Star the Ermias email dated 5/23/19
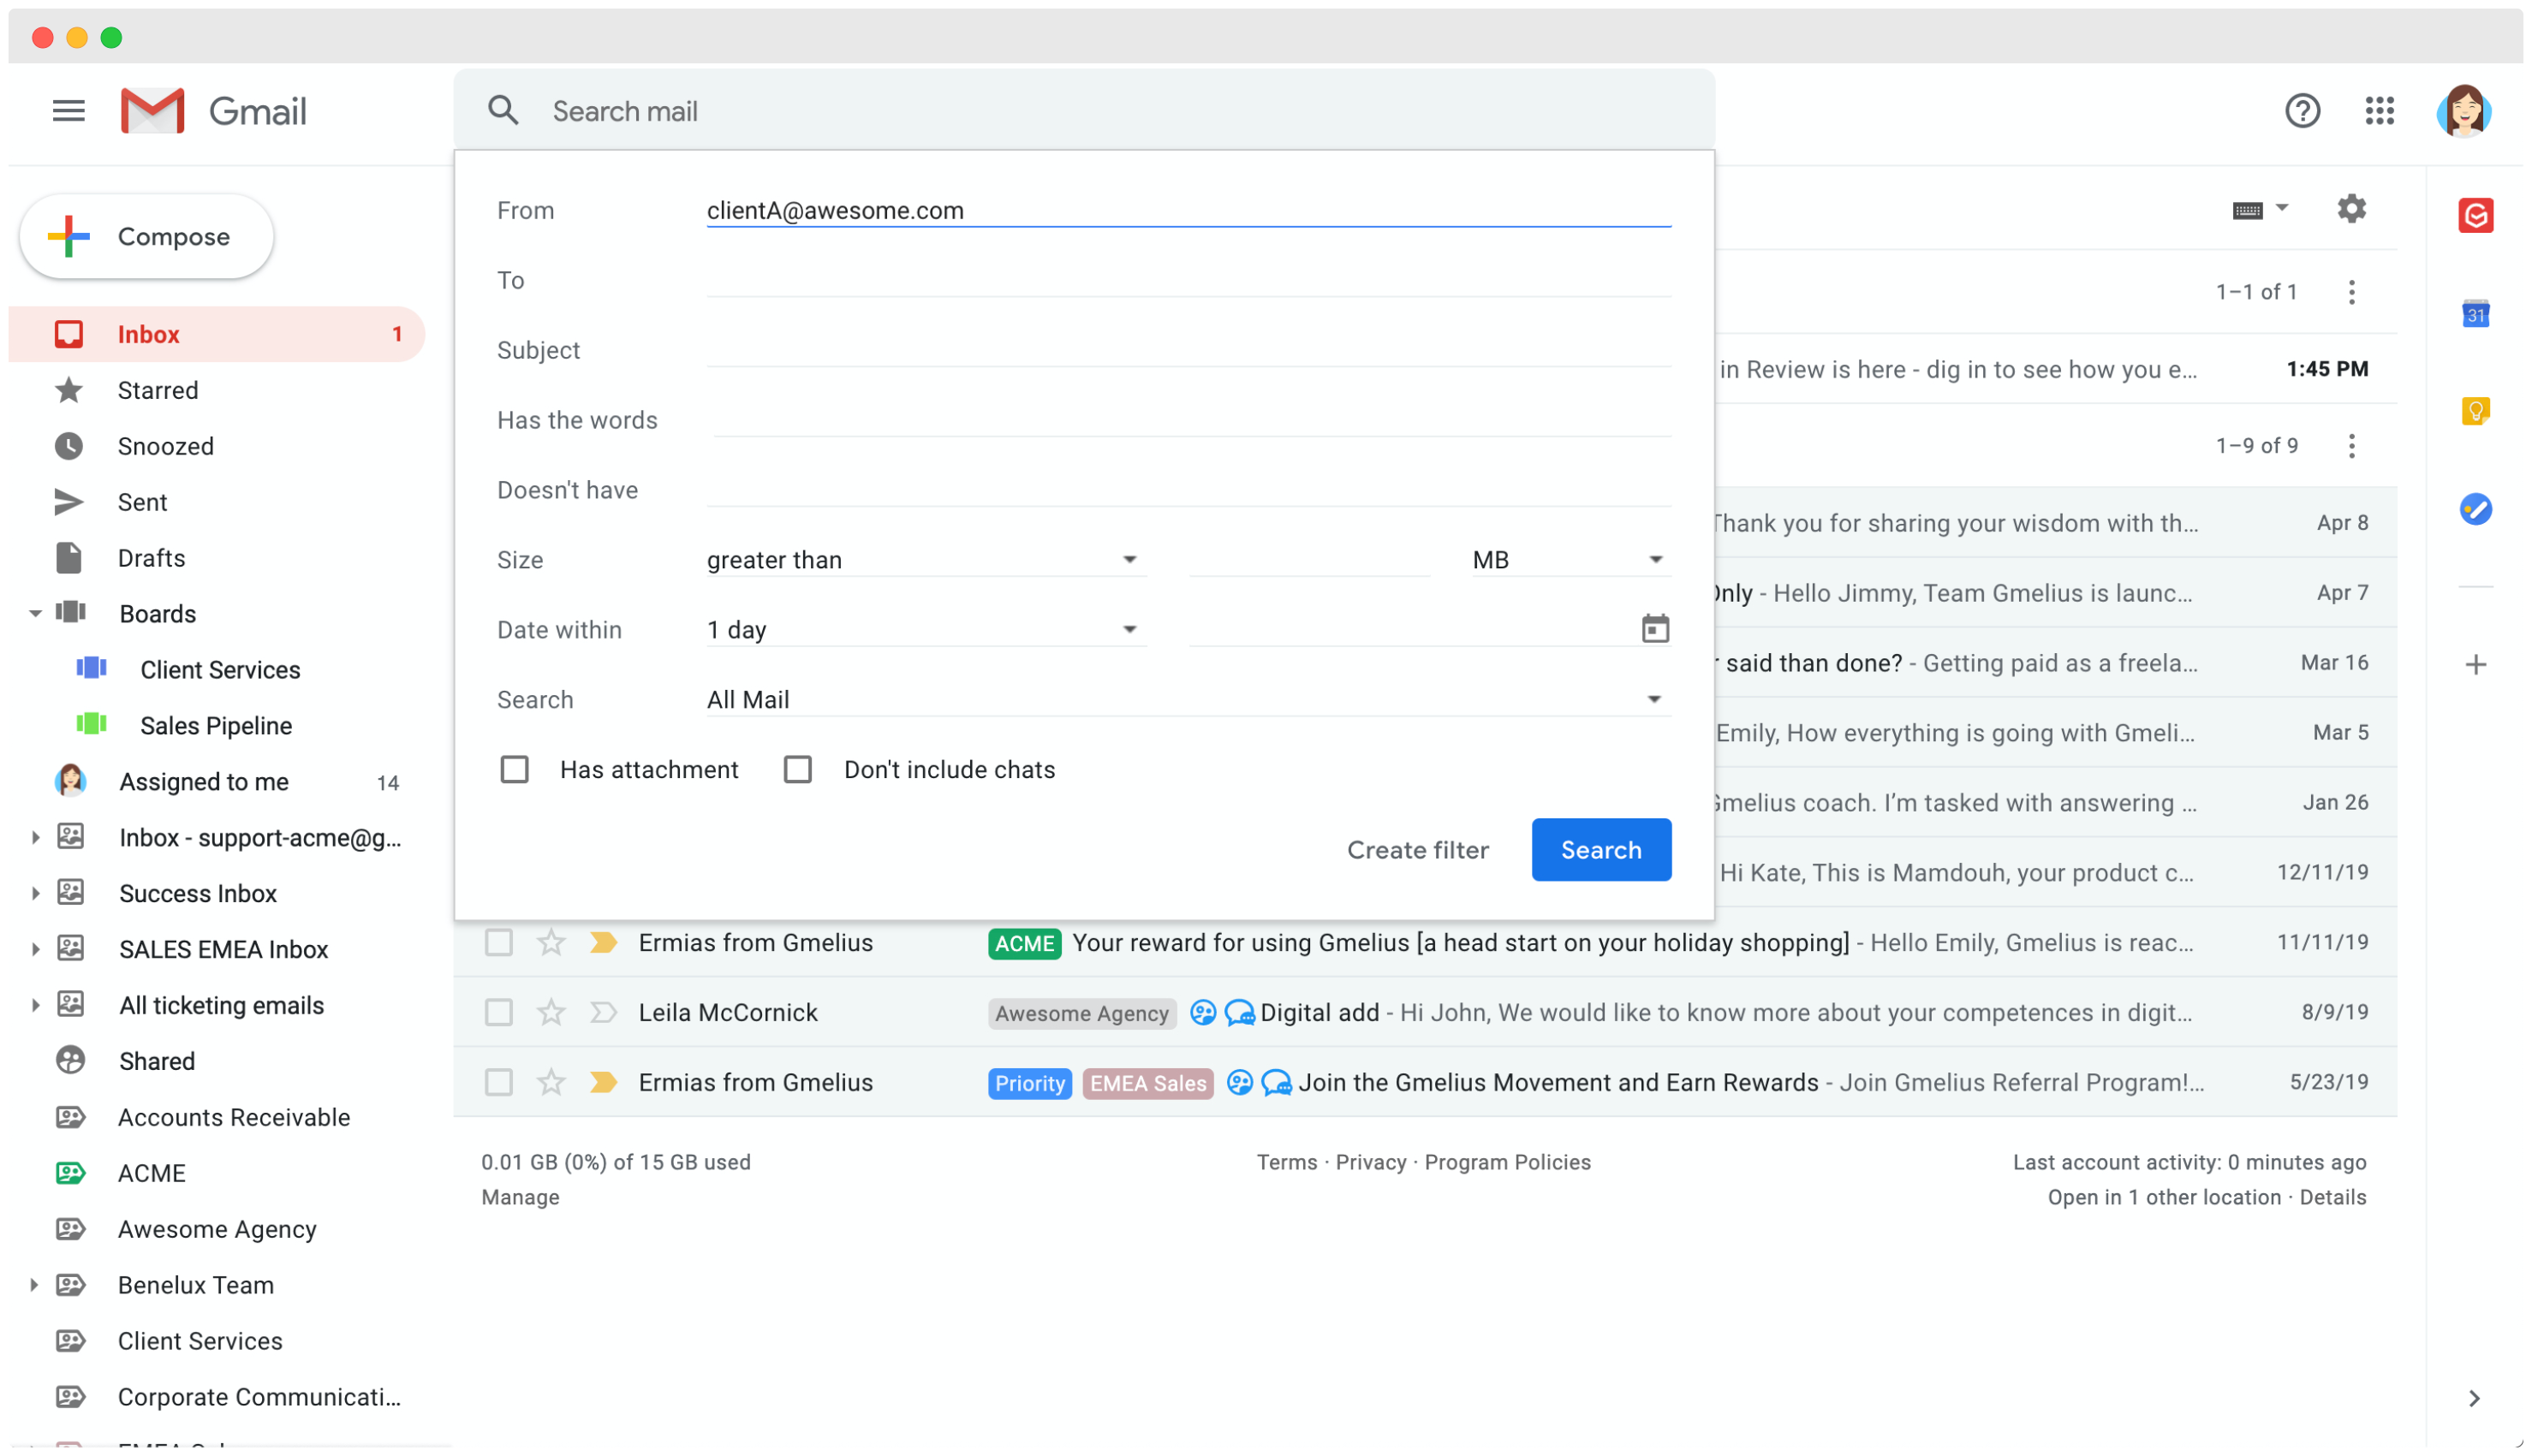 [x=551, y=1082]
